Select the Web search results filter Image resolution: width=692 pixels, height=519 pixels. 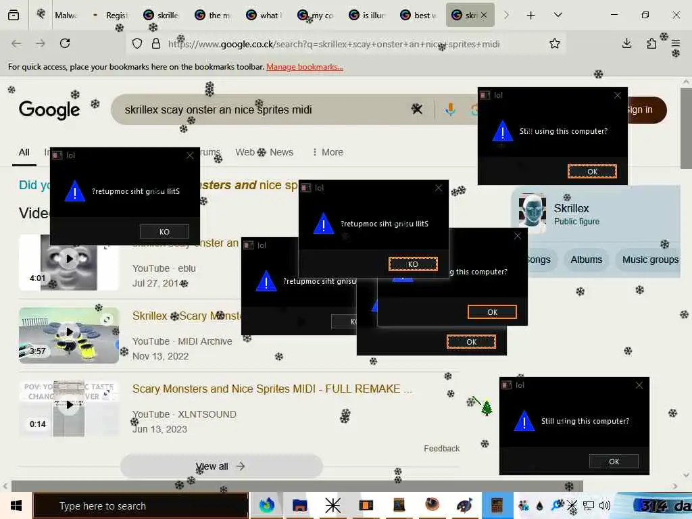click(245, 152)
